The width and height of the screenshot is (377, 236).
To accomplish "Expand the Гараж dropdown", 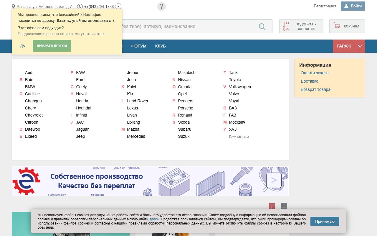I will click(x=349, y=46).
